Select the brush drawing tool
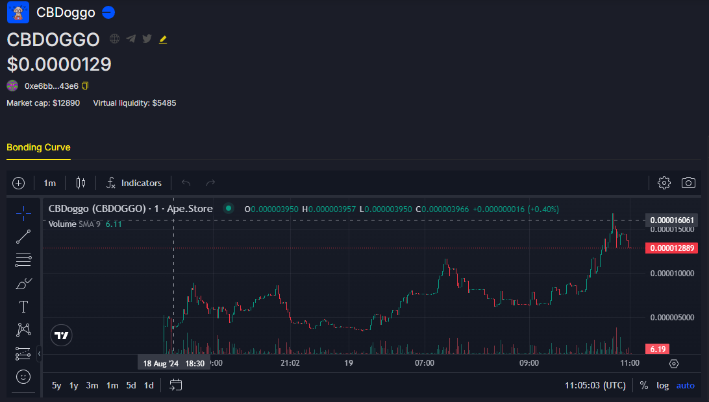 click(23, 283)
